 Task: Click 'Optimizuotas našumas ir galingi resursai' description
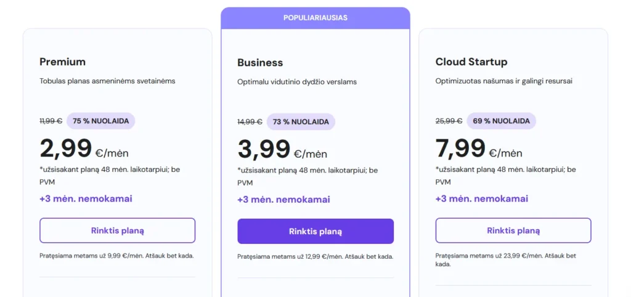click(504, 81)
